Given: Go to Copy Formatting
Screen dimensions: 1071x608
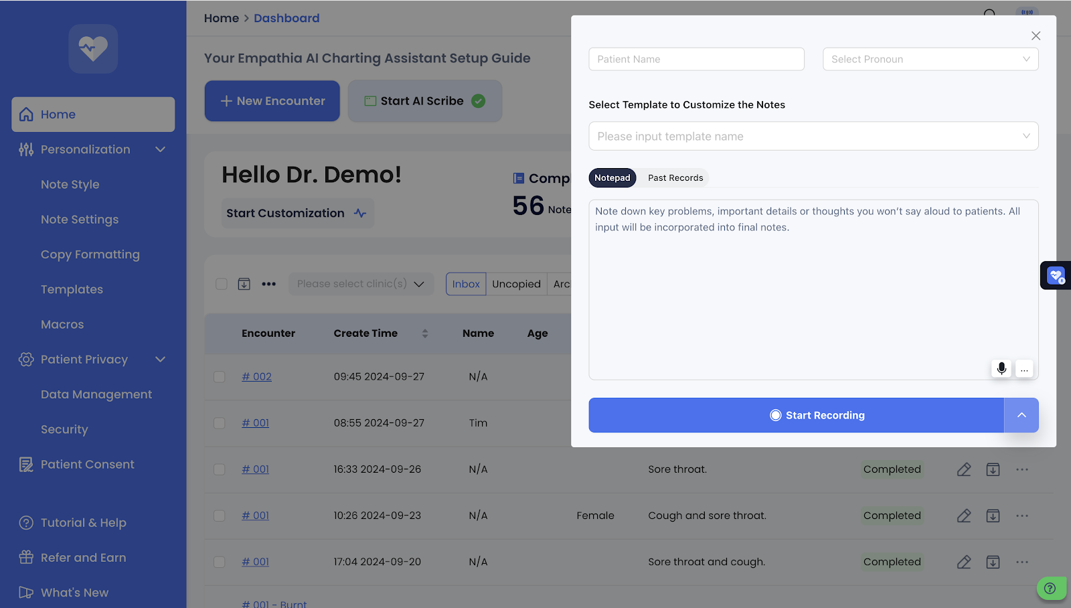Looking at the screenshot, I should pos(90,254).
